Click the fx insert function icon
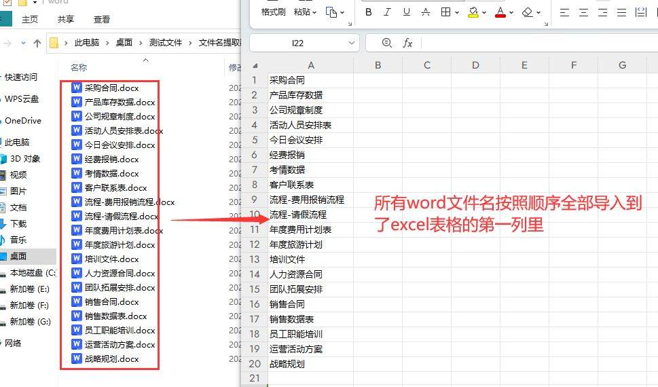658x387 pixels. click(407, 43)
